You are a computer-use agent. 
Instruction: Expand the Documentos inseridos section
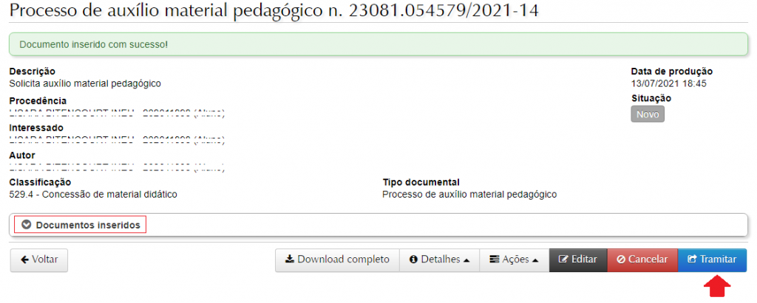(87, 225)
